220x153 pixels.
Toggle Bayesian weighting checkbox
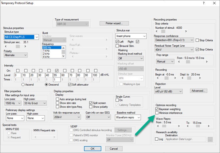click(x=157, y=109)
